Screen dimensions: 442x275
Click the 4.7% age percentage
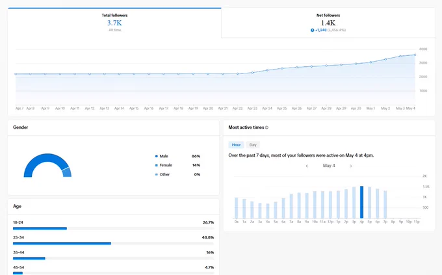209,267
